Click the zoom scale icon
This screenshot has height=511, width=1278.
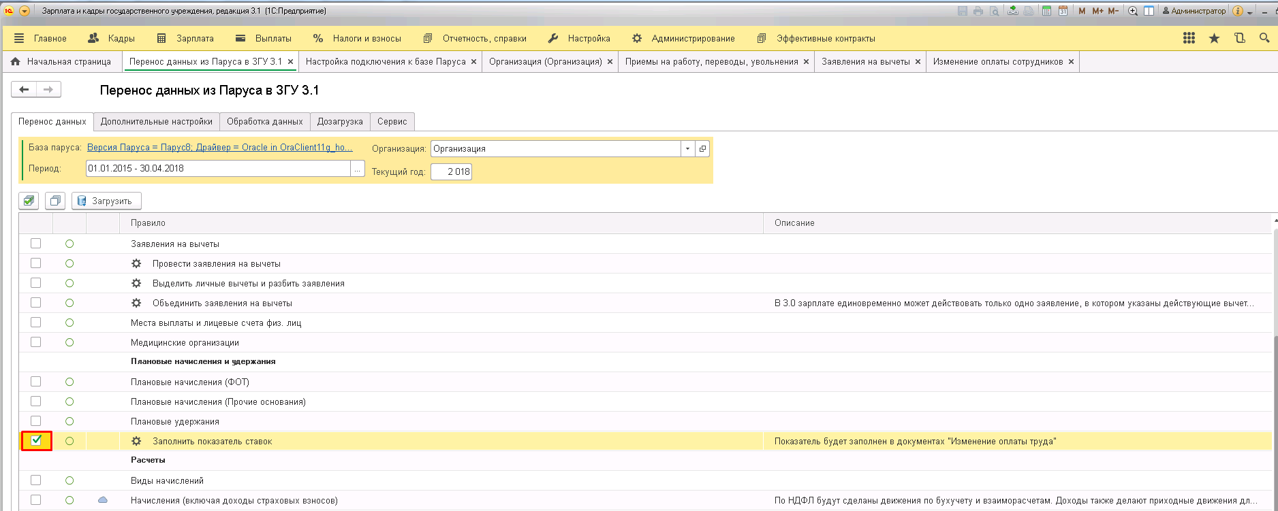click(1133, 11)
